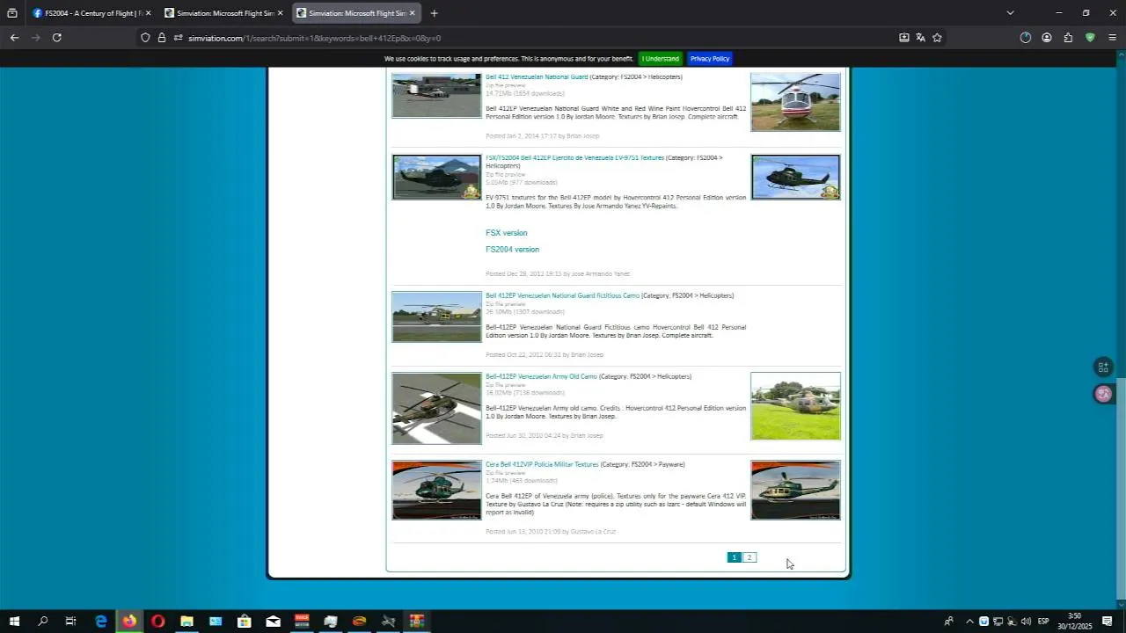This screenshot has height=633, width=1126.
Task: Switch to the second Simviation tab
Action: point(223,13)
